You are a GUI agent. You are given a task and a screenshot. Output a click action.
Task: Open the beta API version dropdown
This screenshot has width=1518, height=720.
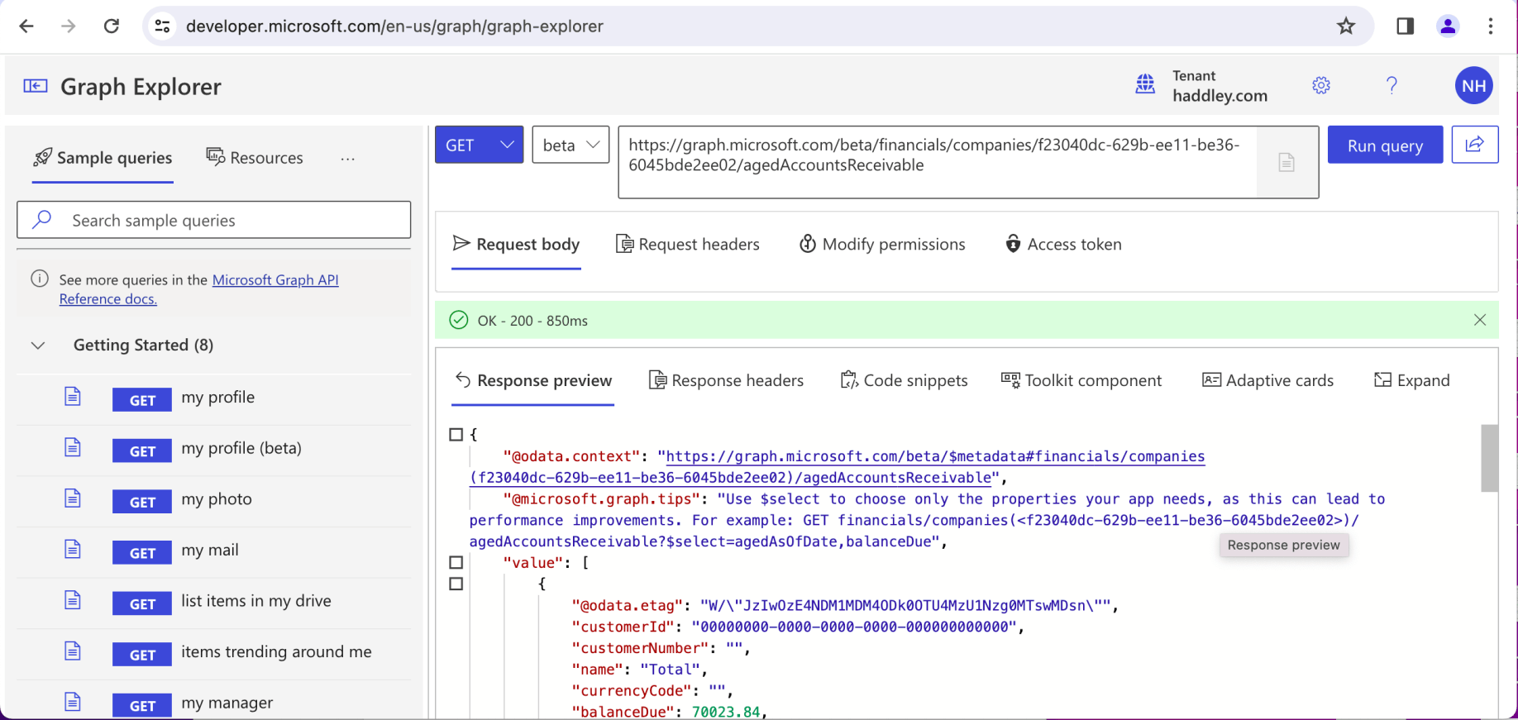point(570,145)
